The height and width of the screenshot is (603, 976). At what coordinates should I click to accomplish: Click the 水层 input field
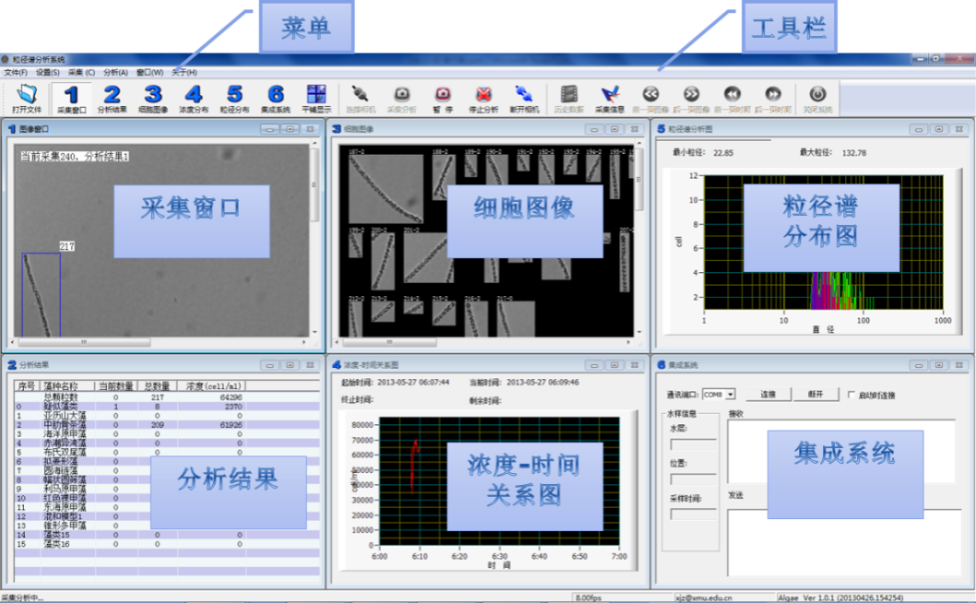692,444
